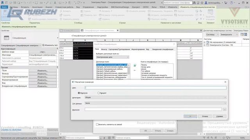
Task: Click the Файл ribbon tab
Action: (x=4, y=7)
